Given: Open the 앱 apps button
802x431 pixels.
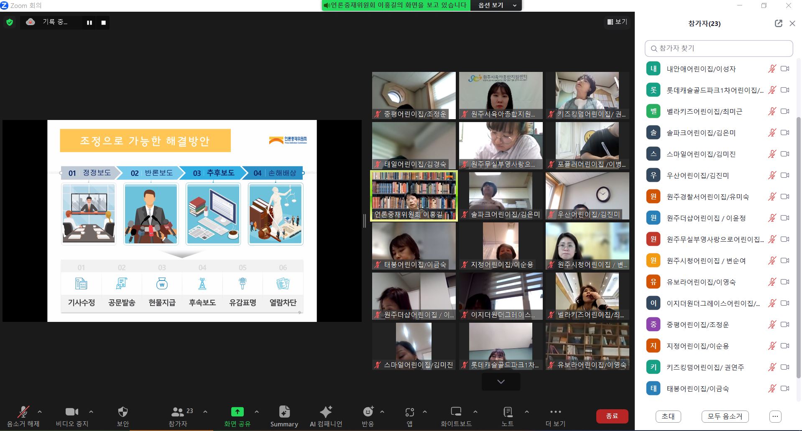Looking at the screenshot, I should 410,417.
